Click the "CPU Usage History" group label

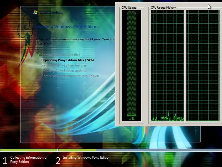(163, 8)
